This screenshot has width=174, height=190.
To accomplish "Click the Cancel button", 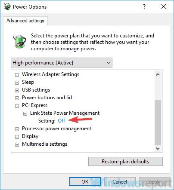I will (120, 182).
